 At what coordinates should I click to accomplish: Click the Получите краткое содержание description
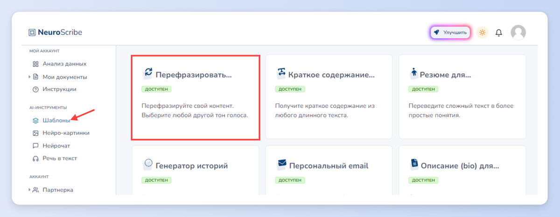click(325, 110)
